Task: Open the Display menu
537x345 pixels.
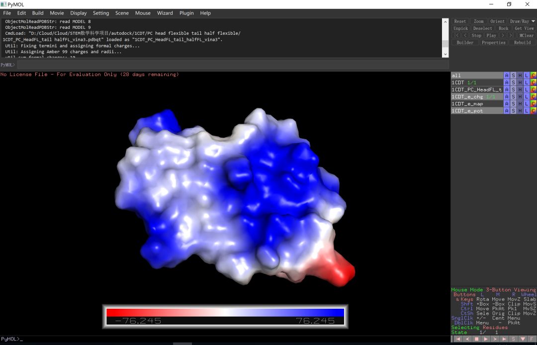Action: (79, 13)
